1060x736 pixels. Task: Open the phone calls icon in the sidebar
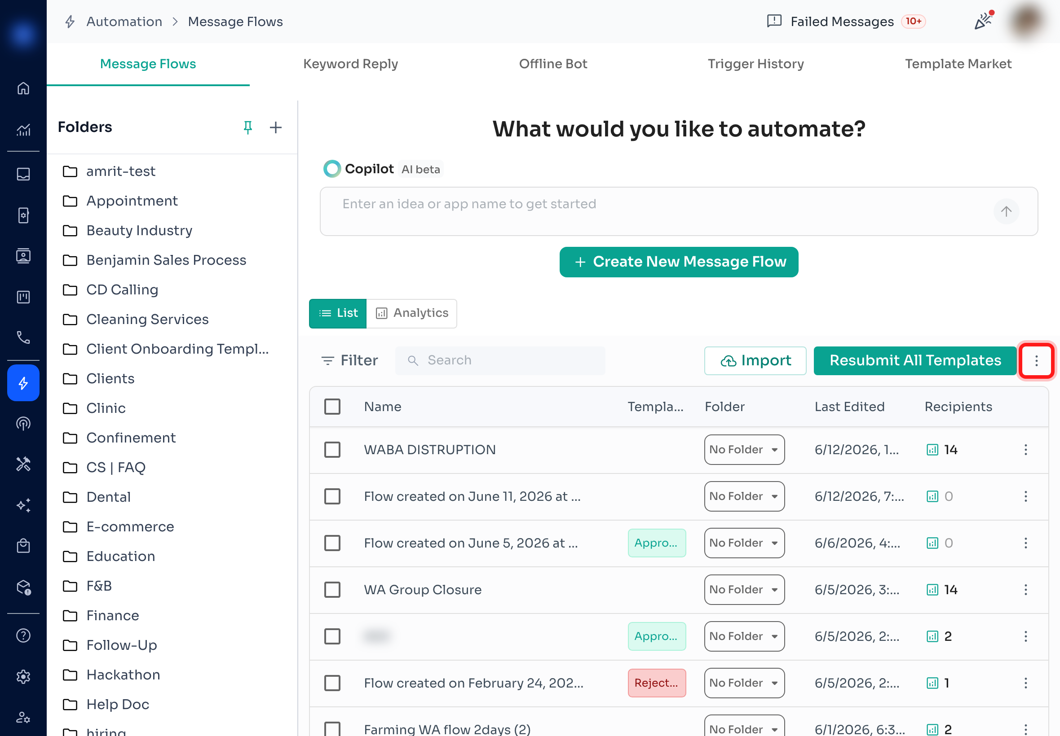pos(23,337)
